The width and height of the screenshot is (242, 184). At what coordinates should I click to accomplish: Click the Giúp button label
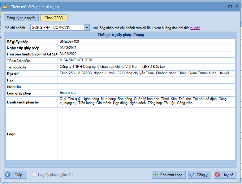[18, 175]
